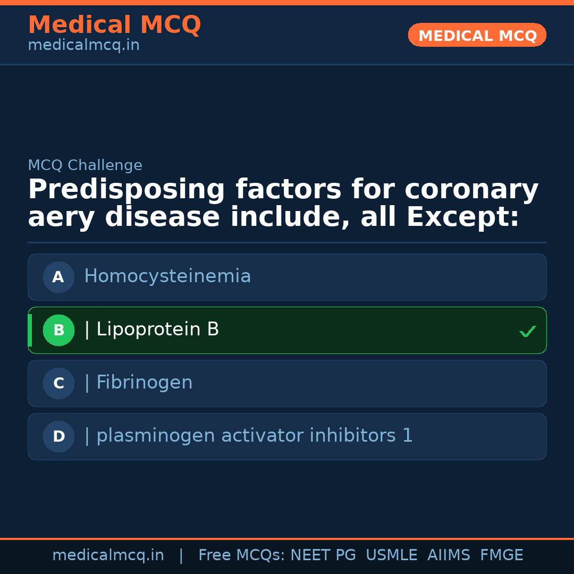Click USMLE in the footer

pyautogui.click(x=391, y=555)
